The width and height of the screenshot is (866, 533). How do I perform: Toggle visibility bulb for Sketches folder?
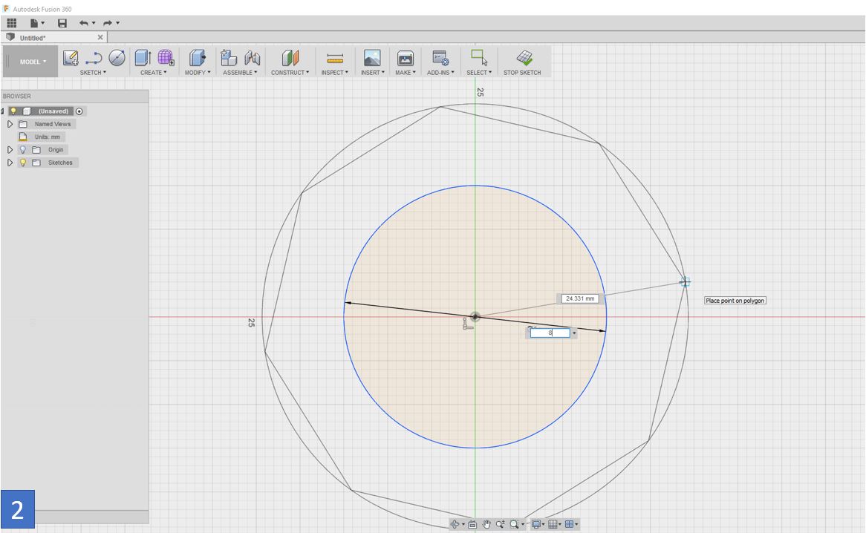click(22, 163)
